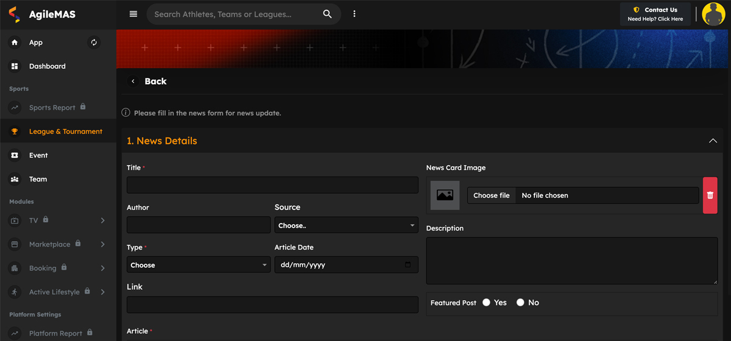Click the calendar icon in Article Date

point(408,265)
